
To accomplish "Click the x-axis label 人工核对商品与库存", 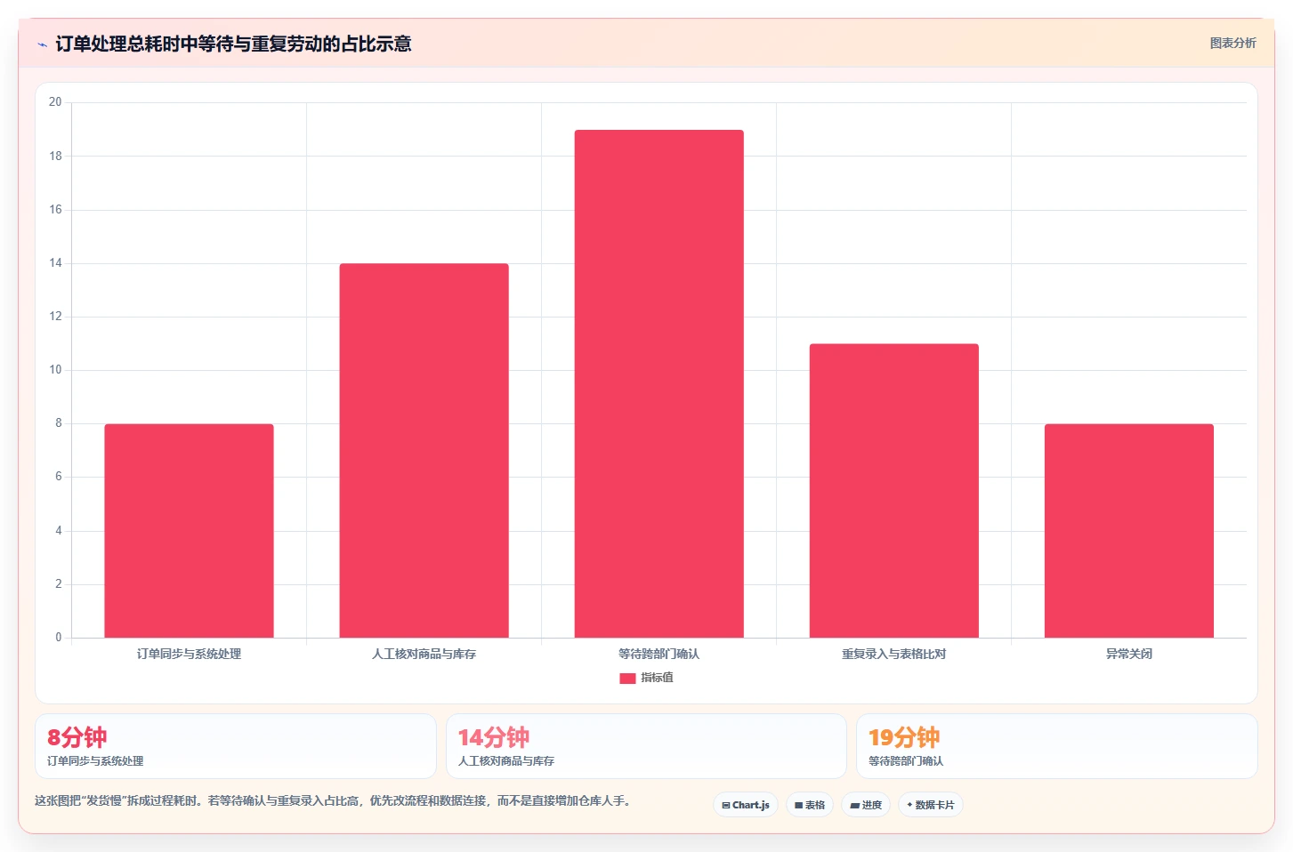I will (424, 654).
